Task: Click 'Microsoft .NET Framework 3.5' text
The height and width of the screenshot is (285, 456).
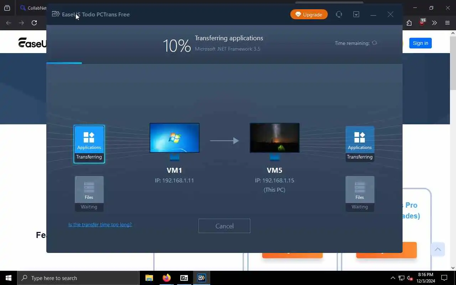Action: click(x=228, y=49)
